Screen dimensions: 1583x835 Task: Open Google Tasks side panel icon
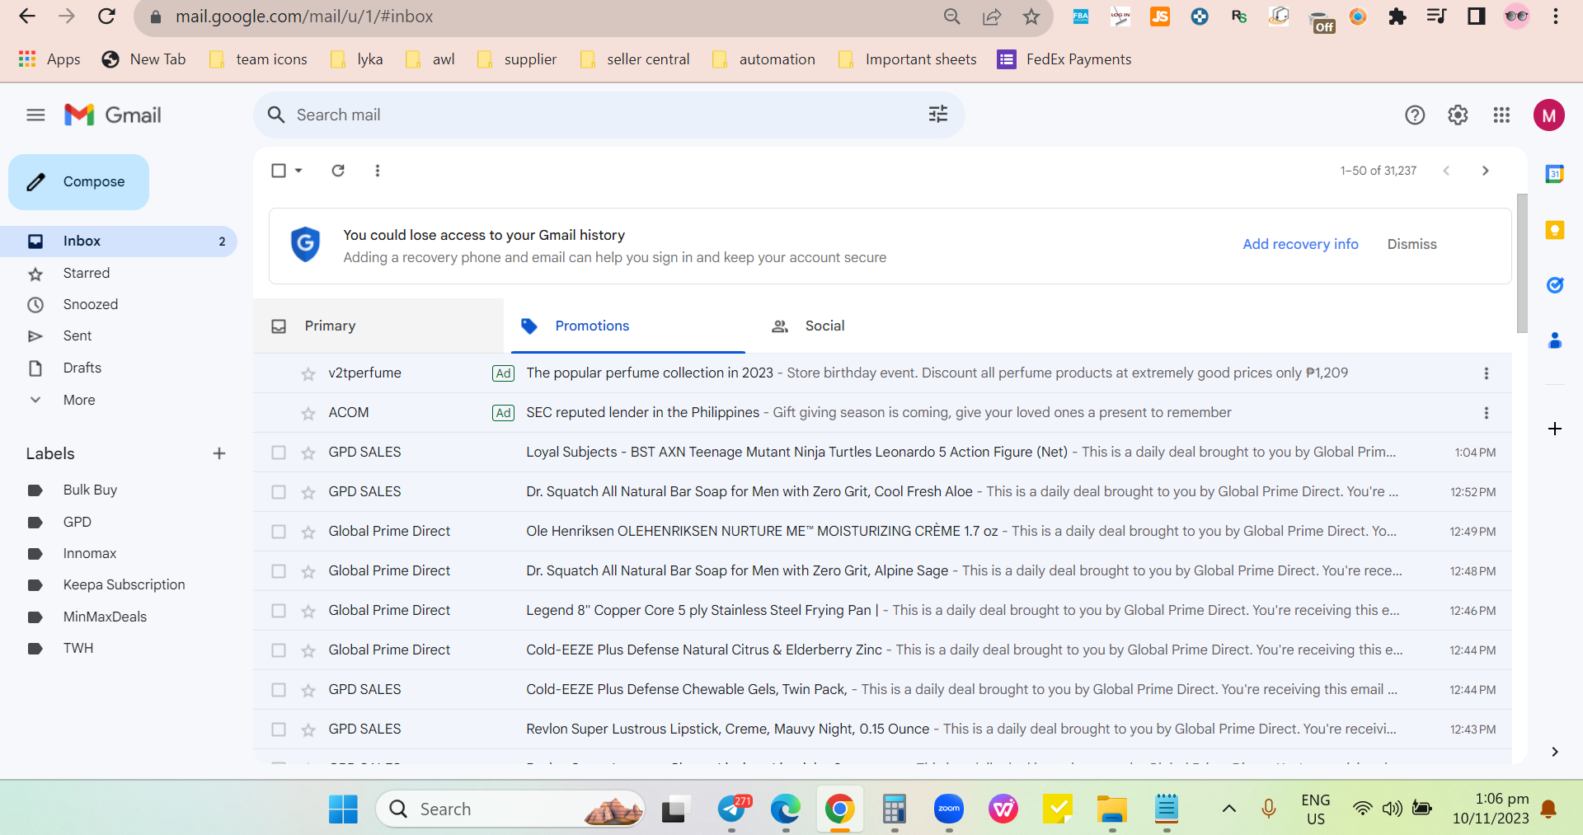click(x=1555, y=285)
